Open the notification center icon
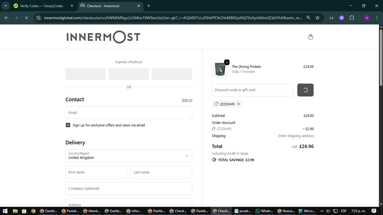383x215 pixels. click(x=374, y=211)
